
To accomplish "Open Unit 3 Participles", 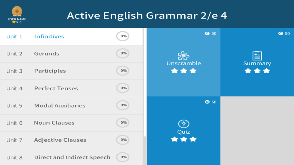I will (x=71, y=71).
